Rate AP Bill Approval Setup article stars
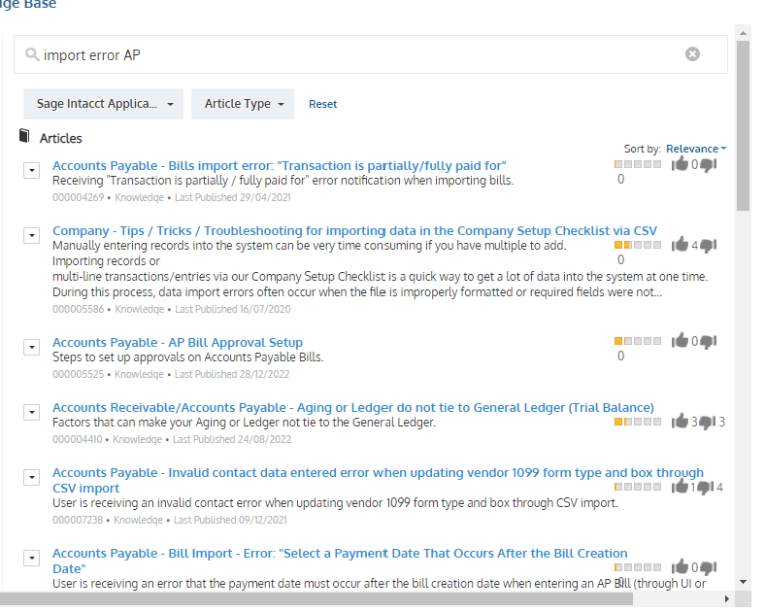The height and width of the screenshot is (612, 765). [638, 341]
